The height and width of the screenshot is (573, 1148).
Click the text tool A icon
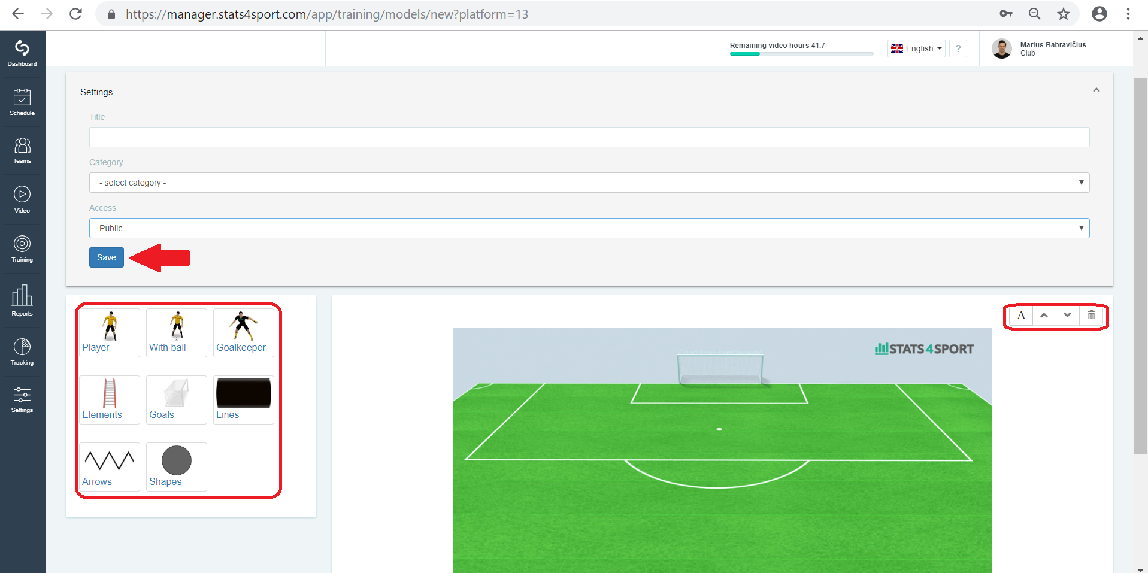pos(1021,316)
